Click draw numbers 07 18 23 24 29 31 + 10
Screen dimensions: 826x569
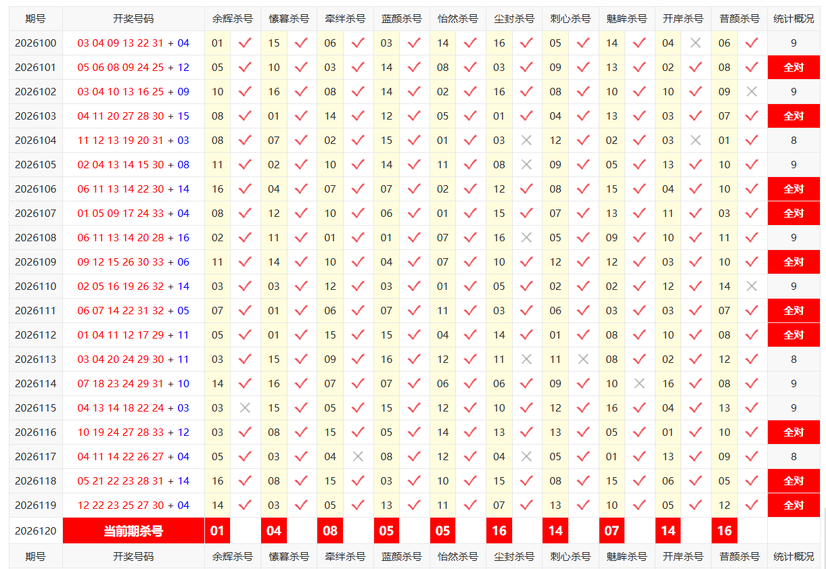coord(133,384)
